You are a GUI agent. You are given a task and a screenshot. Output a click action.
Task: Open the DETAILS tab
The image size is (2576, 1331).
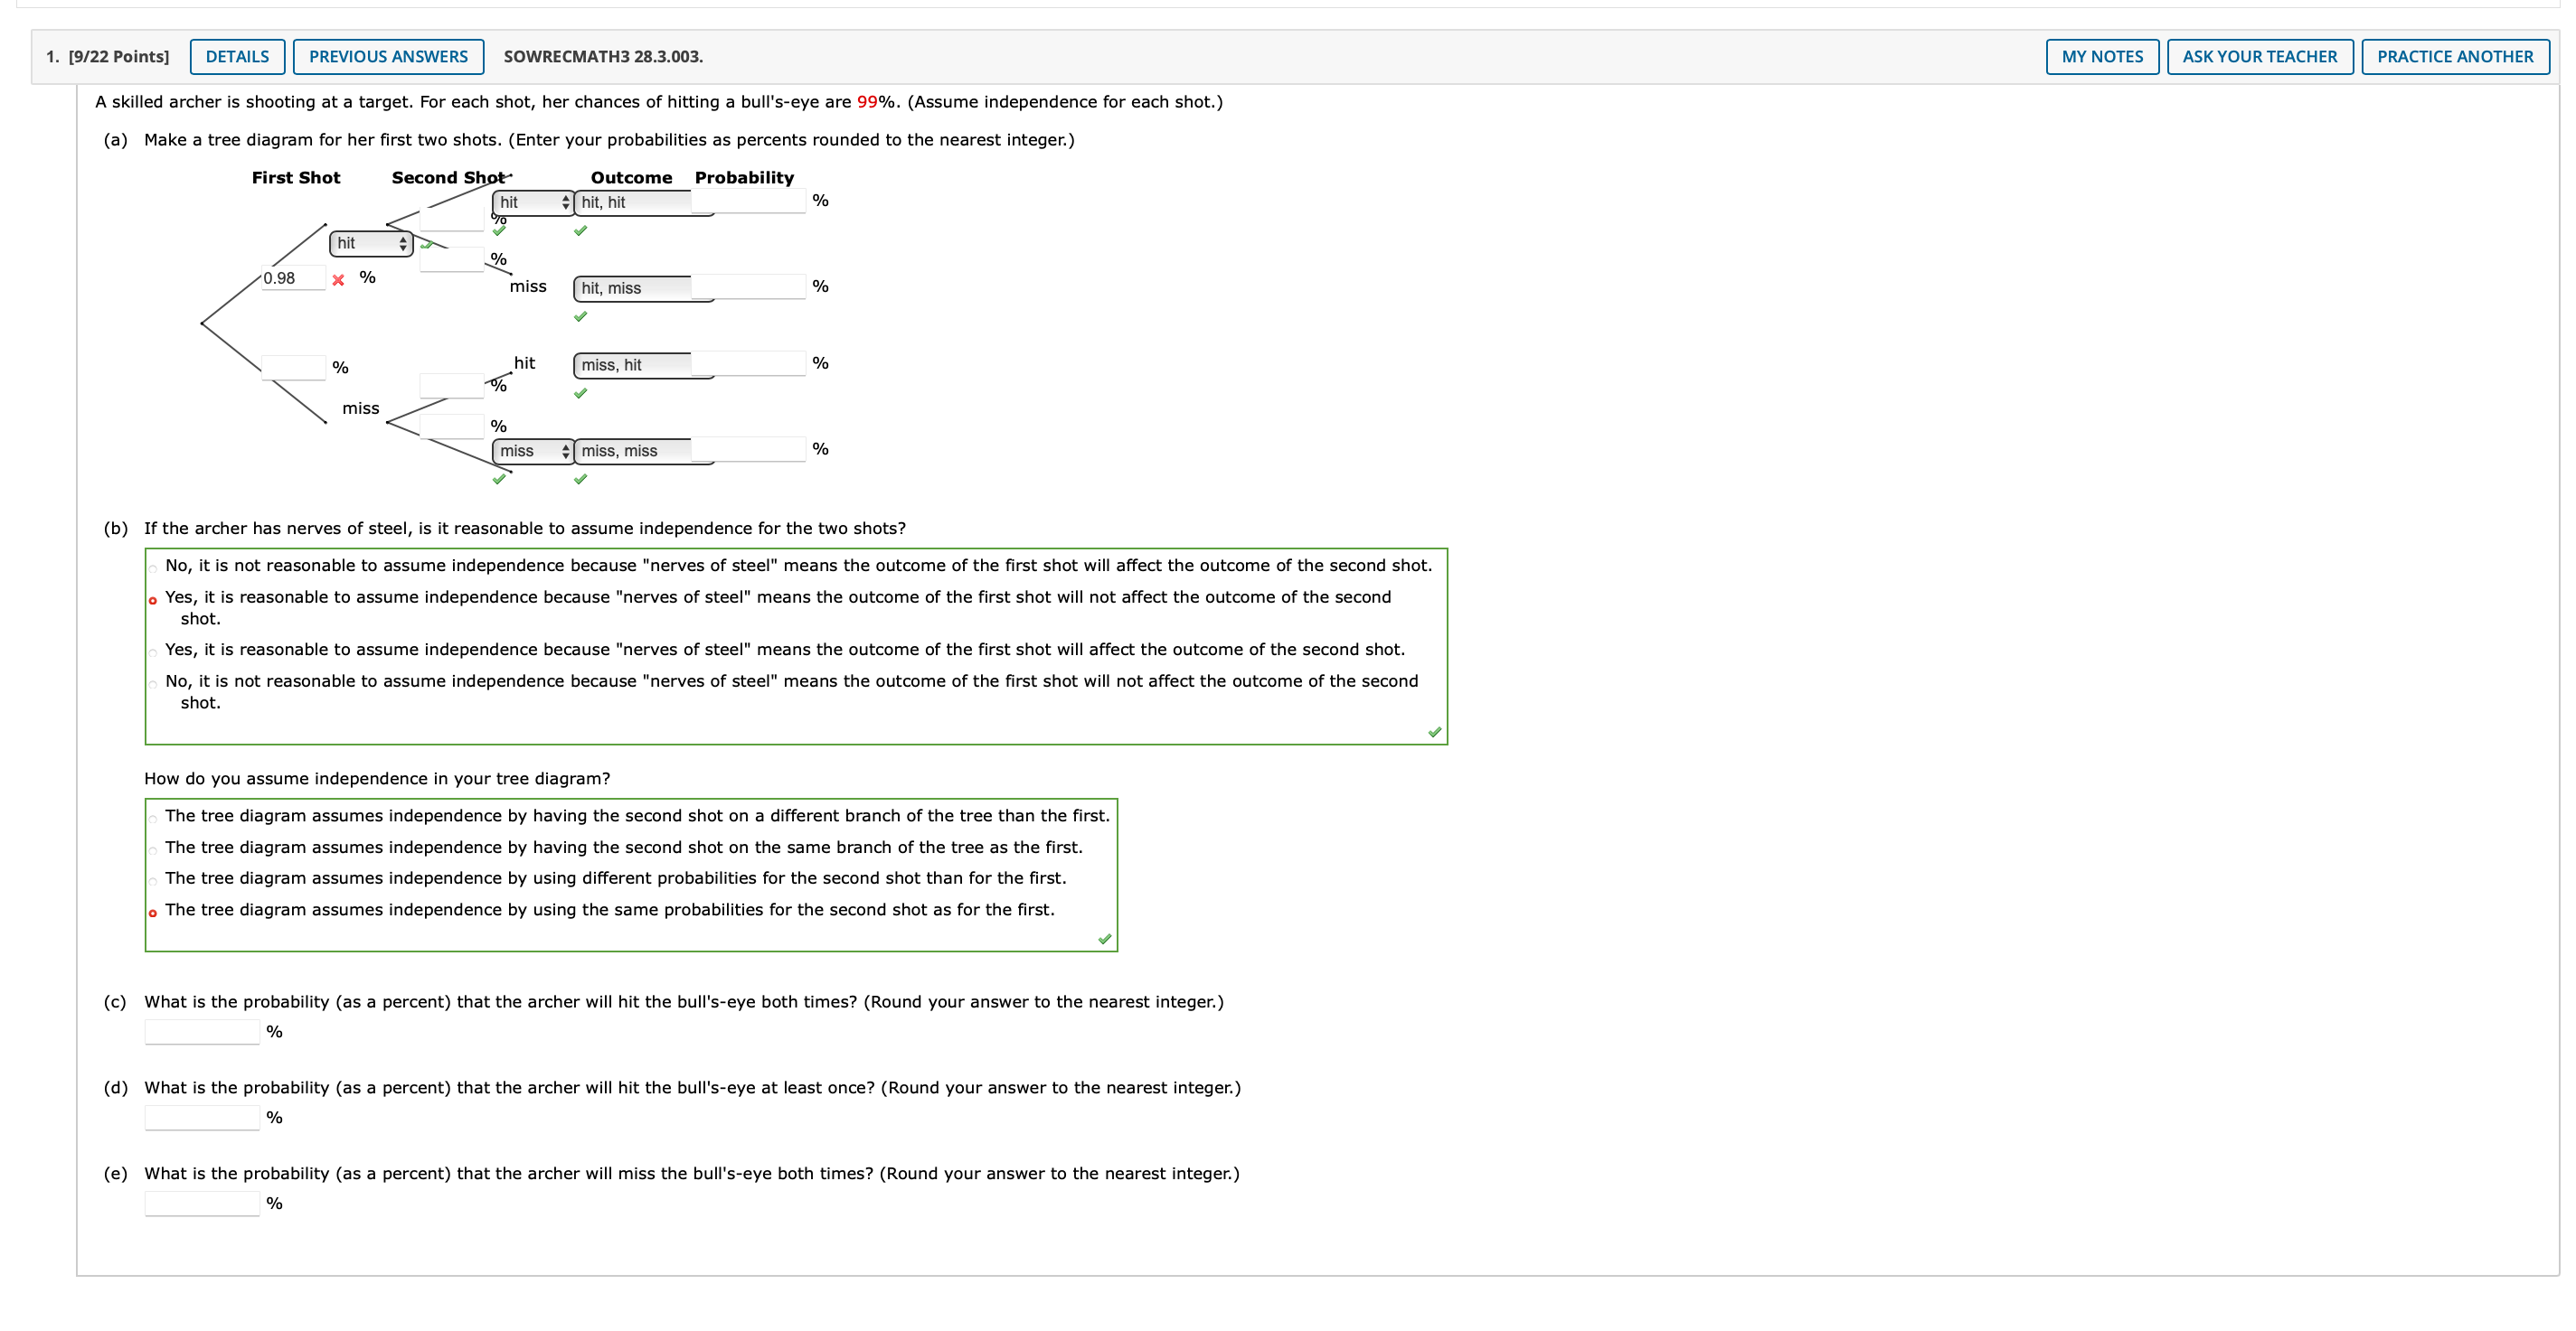pyautogui.click(x=237, y=56)
